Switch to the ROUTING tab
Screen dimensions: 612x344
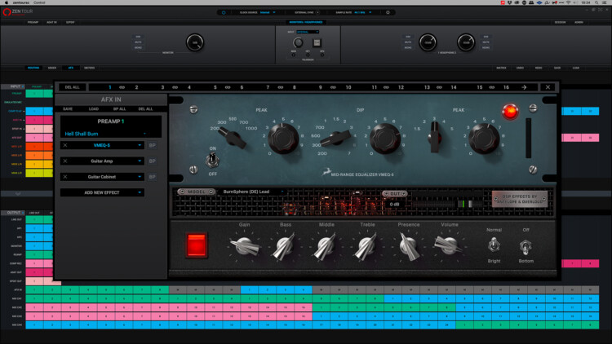(33, 68)
